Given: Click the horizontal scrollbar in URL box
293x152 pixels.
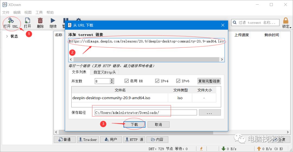Looking at the screenshot, I should click(x=146, y=59).
